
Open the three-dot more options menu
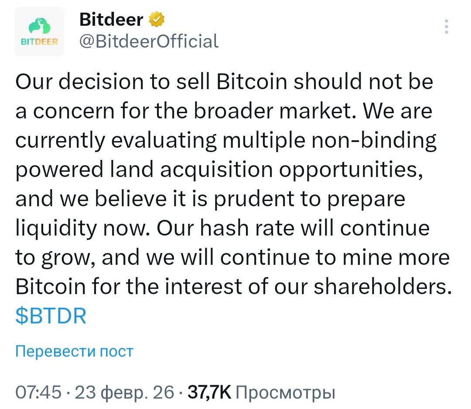click(446, 27)
